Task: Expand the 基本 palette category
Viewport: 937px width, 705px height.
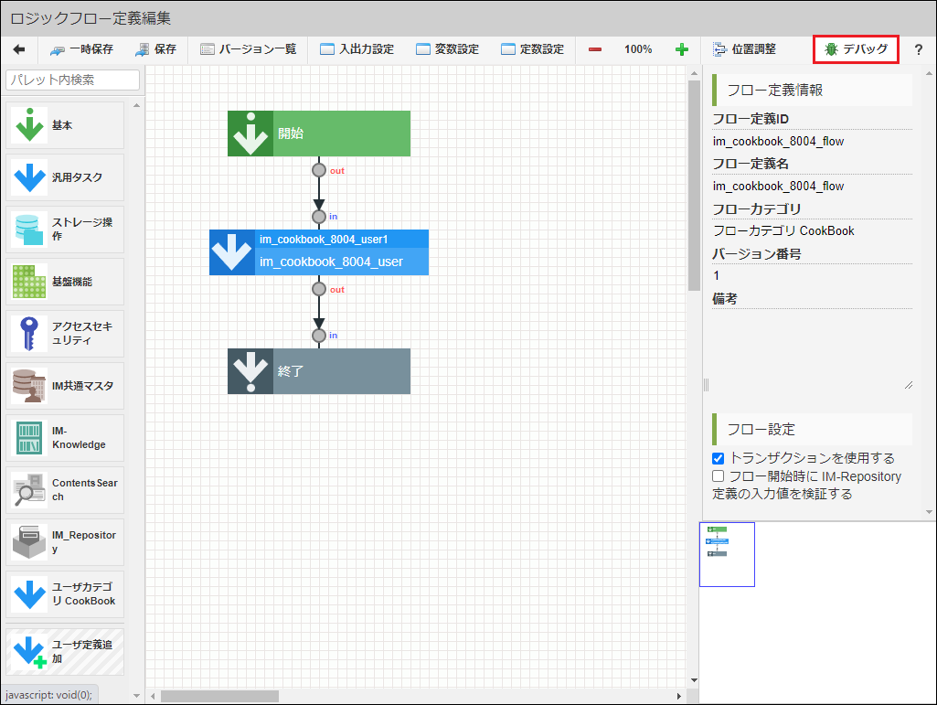Action: pyautogui.click(x=65, y=125)
